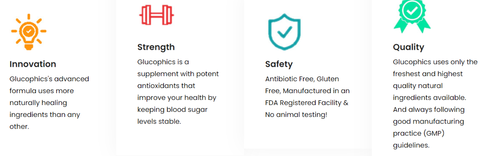Click the red dumbbell Strength icon
Screen dimensions: 484x156
[156, 15]
